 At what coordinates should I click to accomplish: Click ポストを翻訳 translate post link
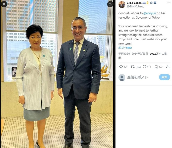pos(125,48)
